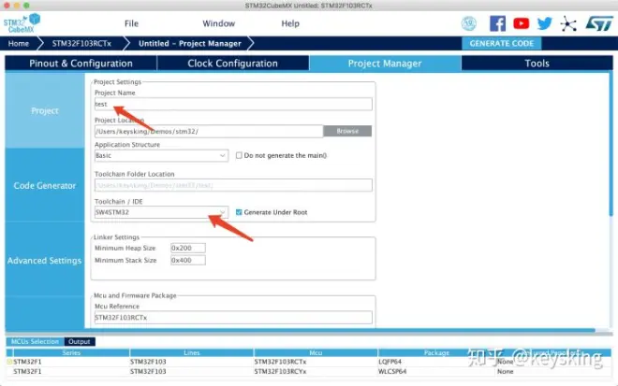Click the vertical scrollbar on the right
This screenshot has height=386, width=618.
click(611, 144)
